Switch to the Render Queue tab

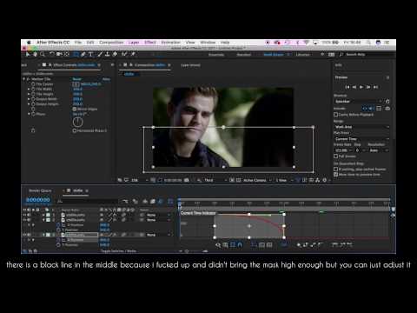(40, 190)
